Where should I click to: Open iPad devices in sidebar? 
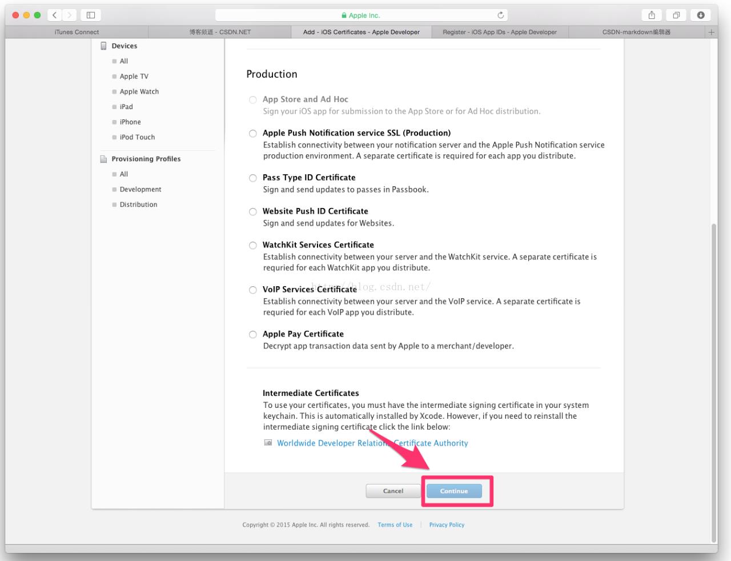coord(126,107)
